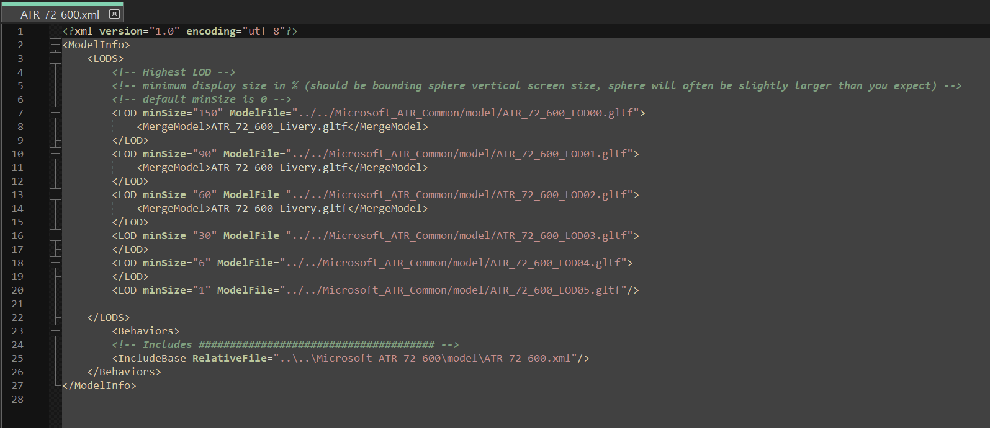Click the MergeModel entry on line 11

282,167
